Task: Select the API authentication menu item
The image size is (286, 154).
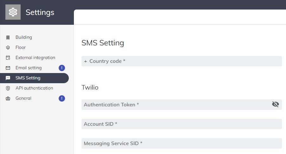Action: [34, 88]
